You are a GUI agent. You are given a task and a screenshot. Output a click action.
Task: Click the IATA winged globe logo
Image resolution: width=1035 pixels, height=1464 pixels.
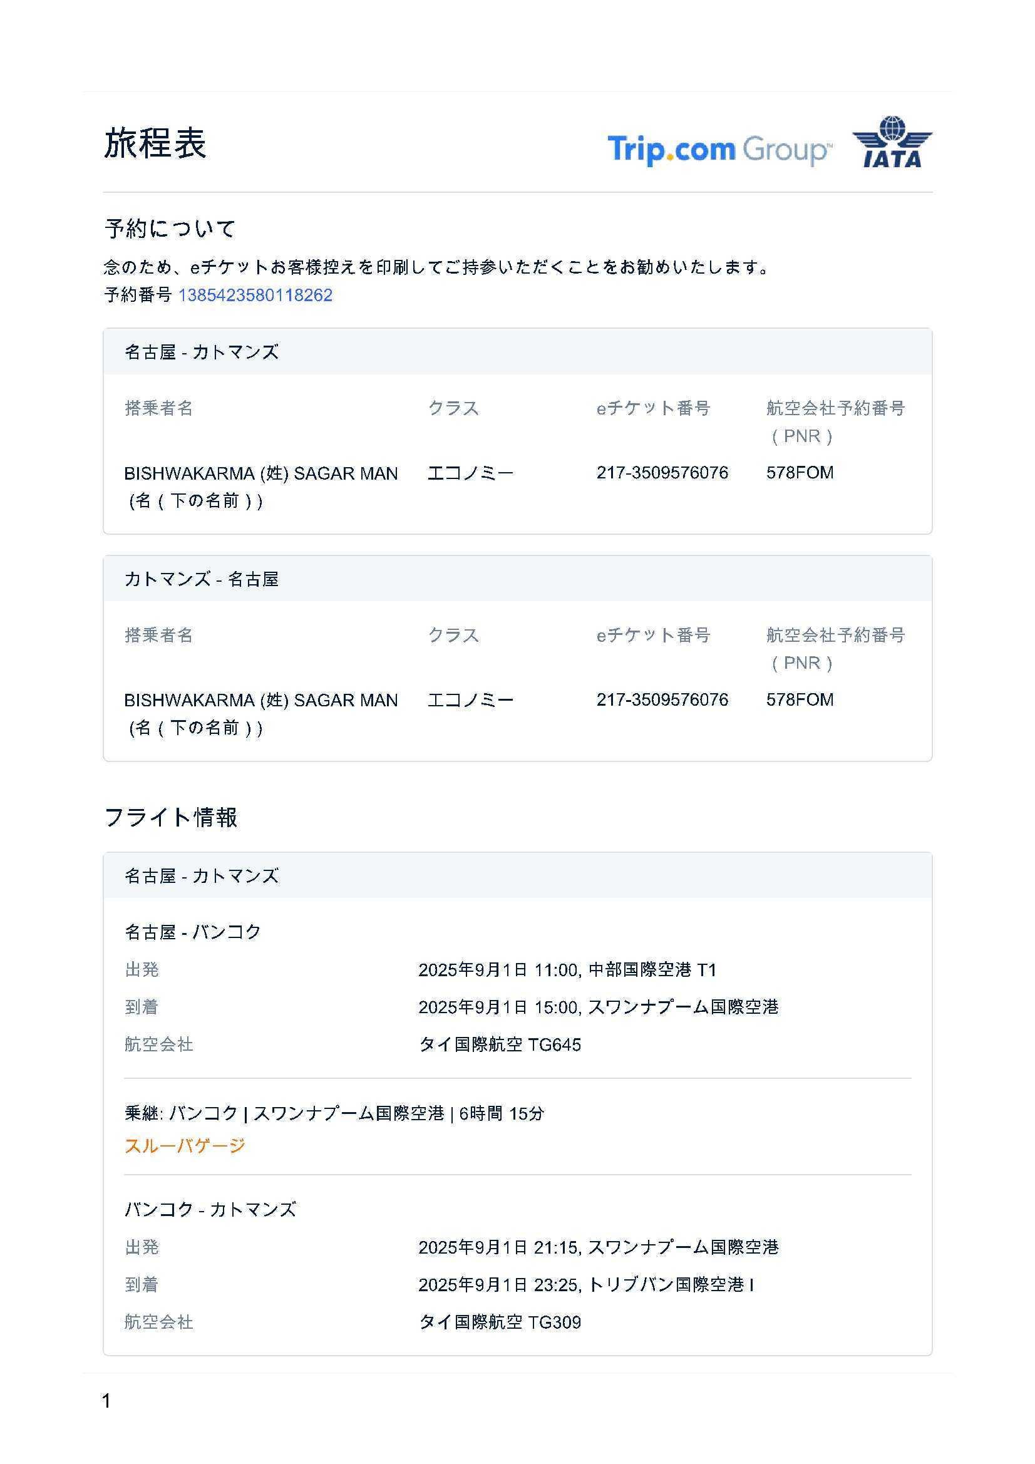point(892,142)
